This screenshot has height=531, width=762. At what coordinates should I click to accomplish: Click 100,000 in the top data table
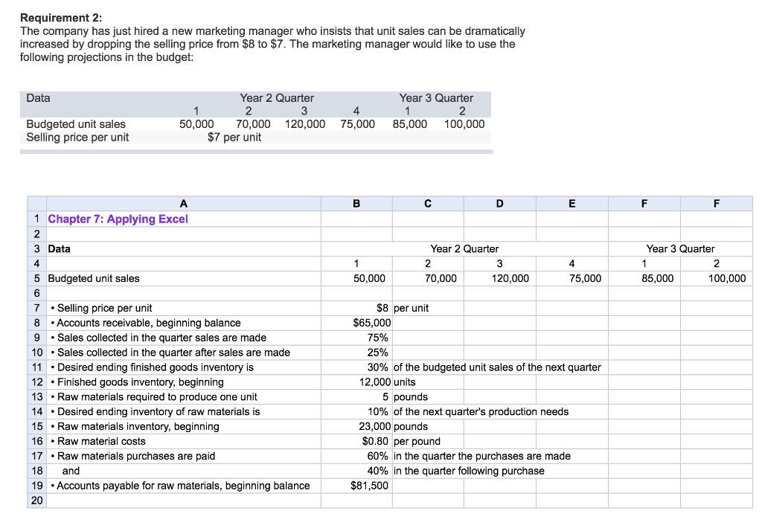(464, 124)
